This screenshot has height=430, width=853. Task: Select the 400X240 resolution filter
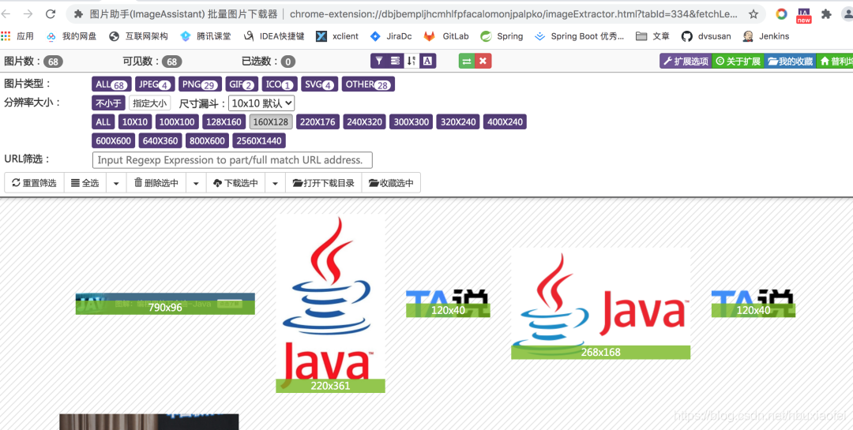pyautogui.click(x=505, y=122)
